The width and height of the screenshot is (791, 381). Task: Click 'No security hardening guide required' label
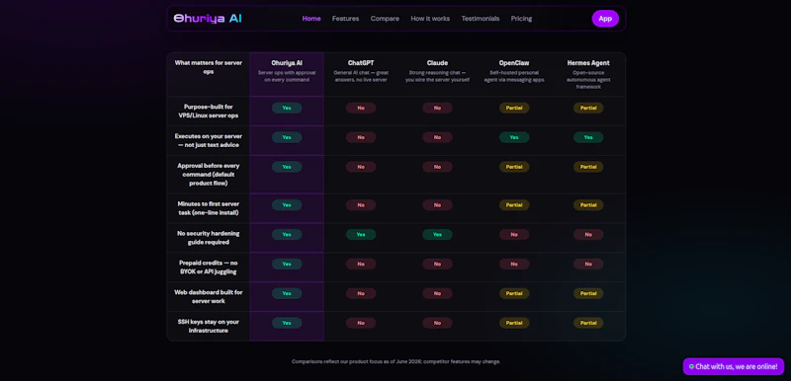pos(209,238)
